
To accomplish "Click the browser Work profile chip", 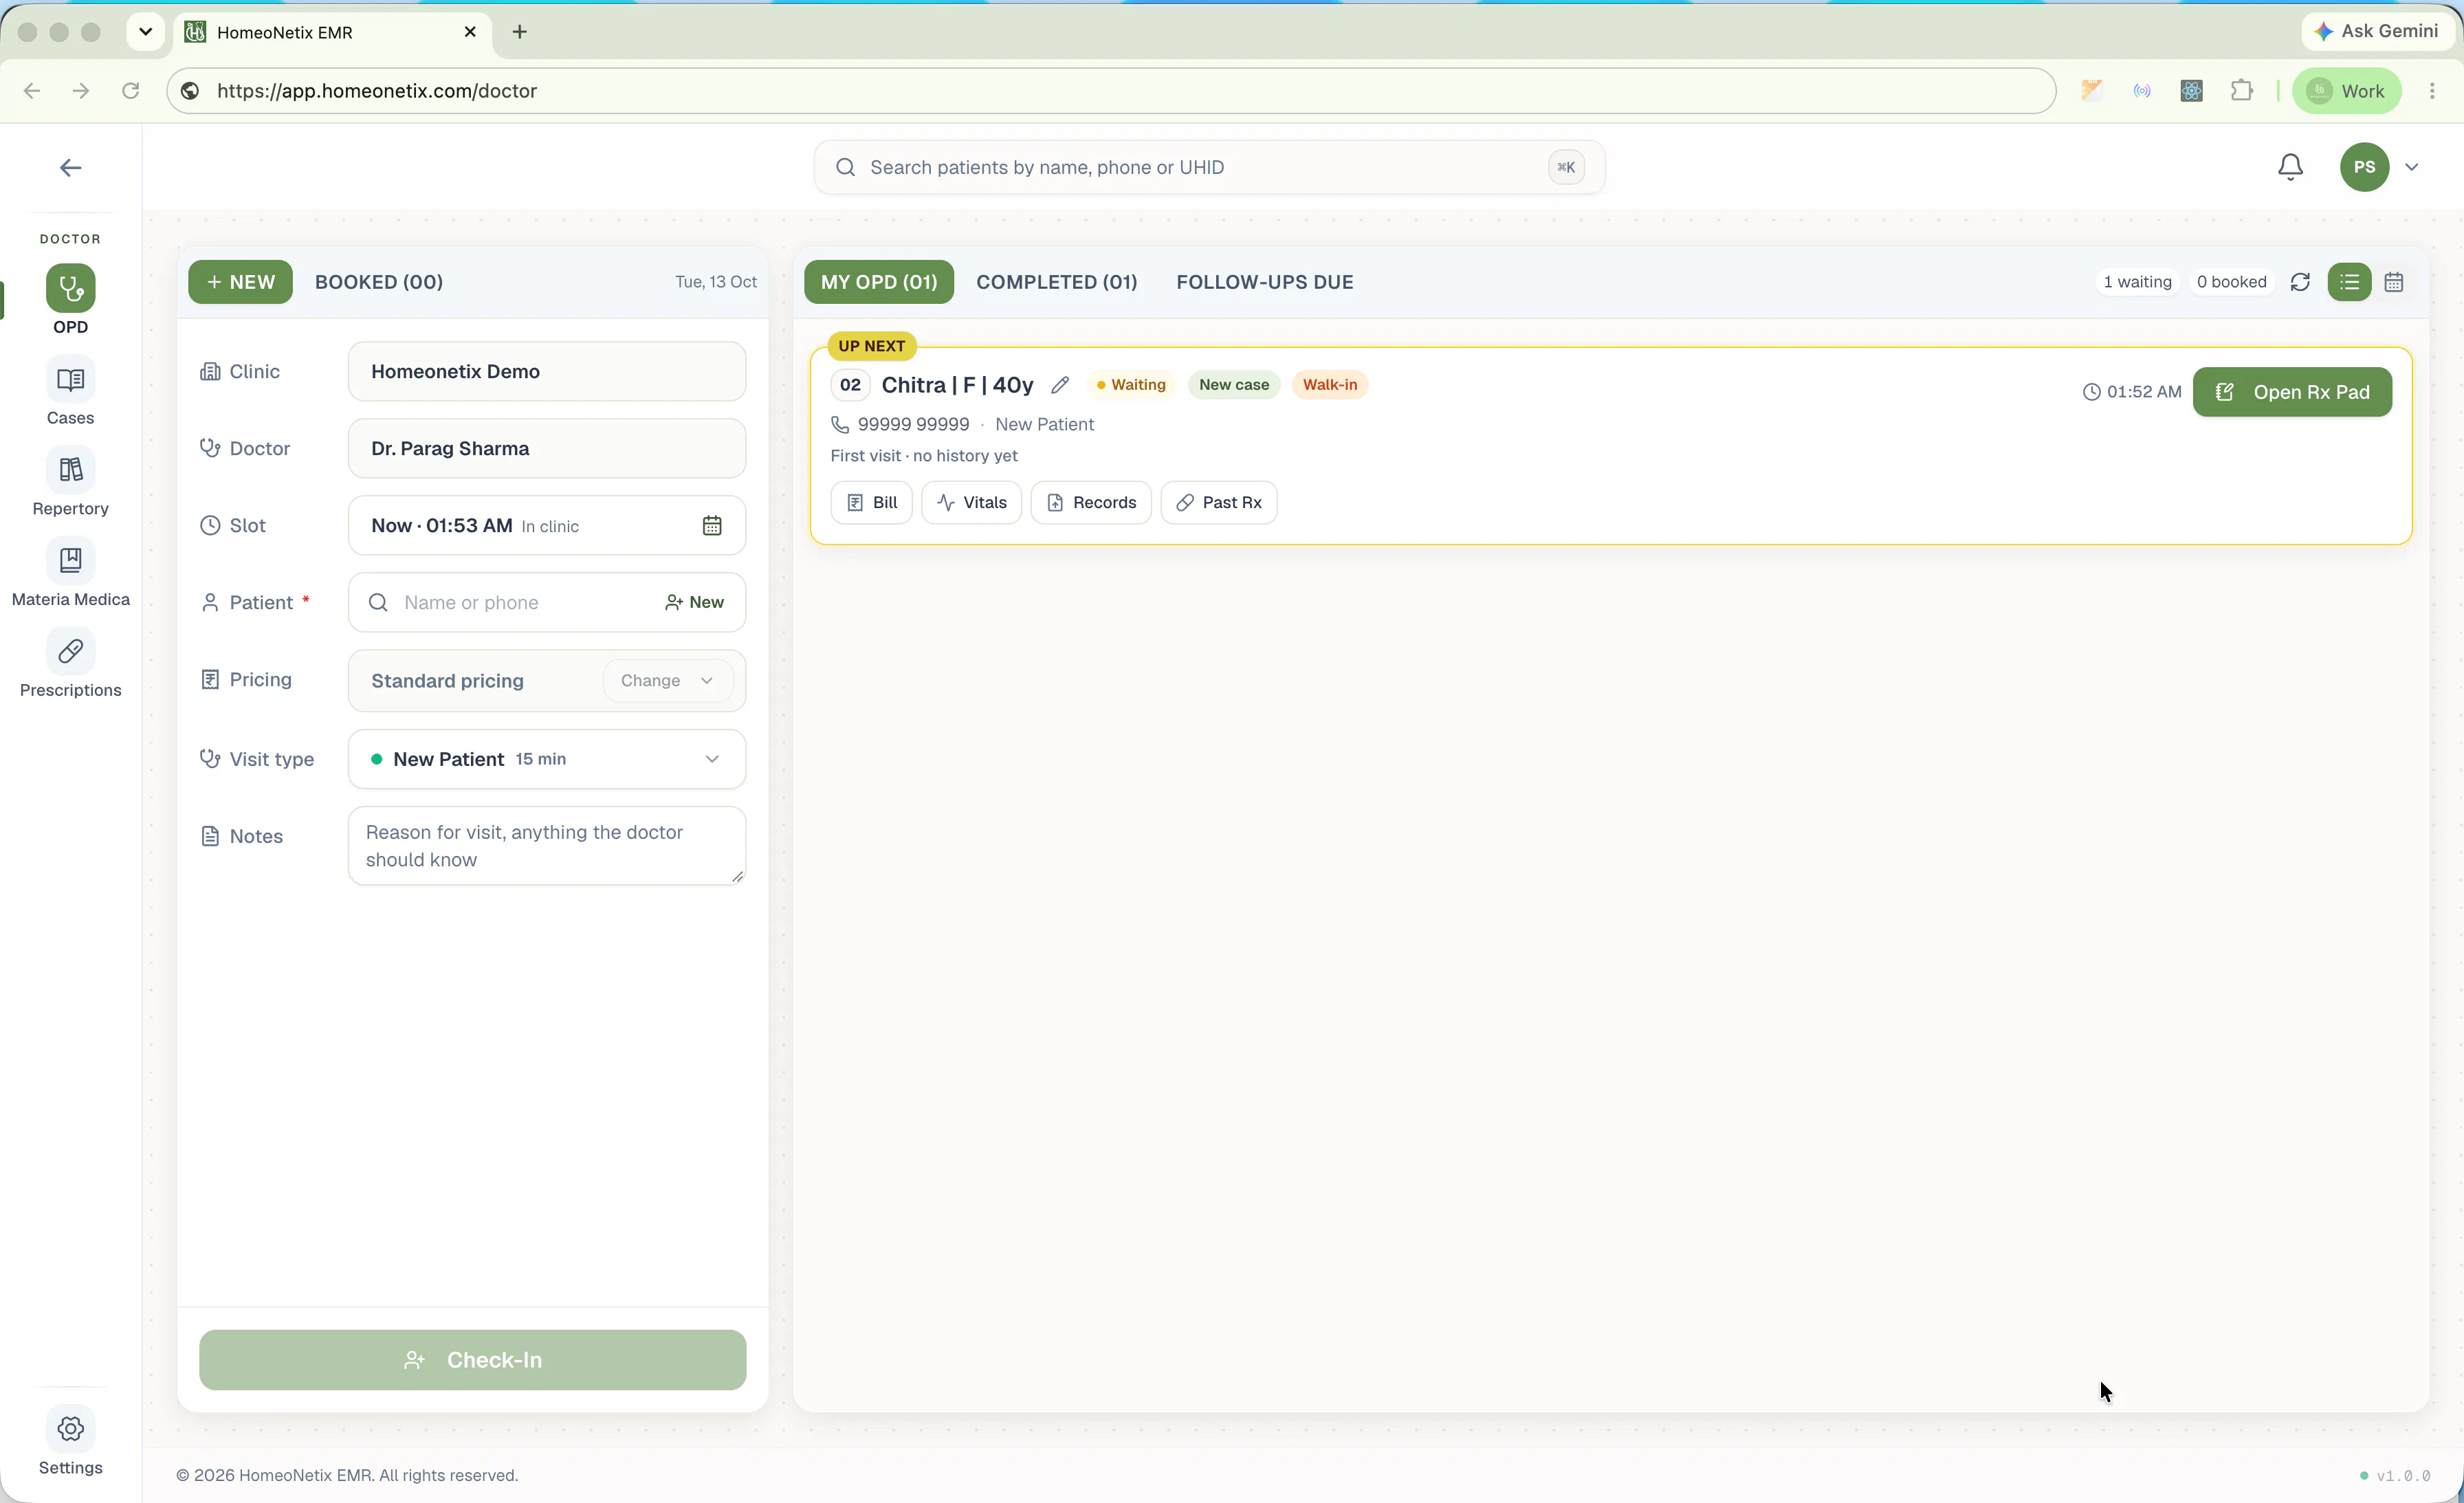I will click(2346, 91).
